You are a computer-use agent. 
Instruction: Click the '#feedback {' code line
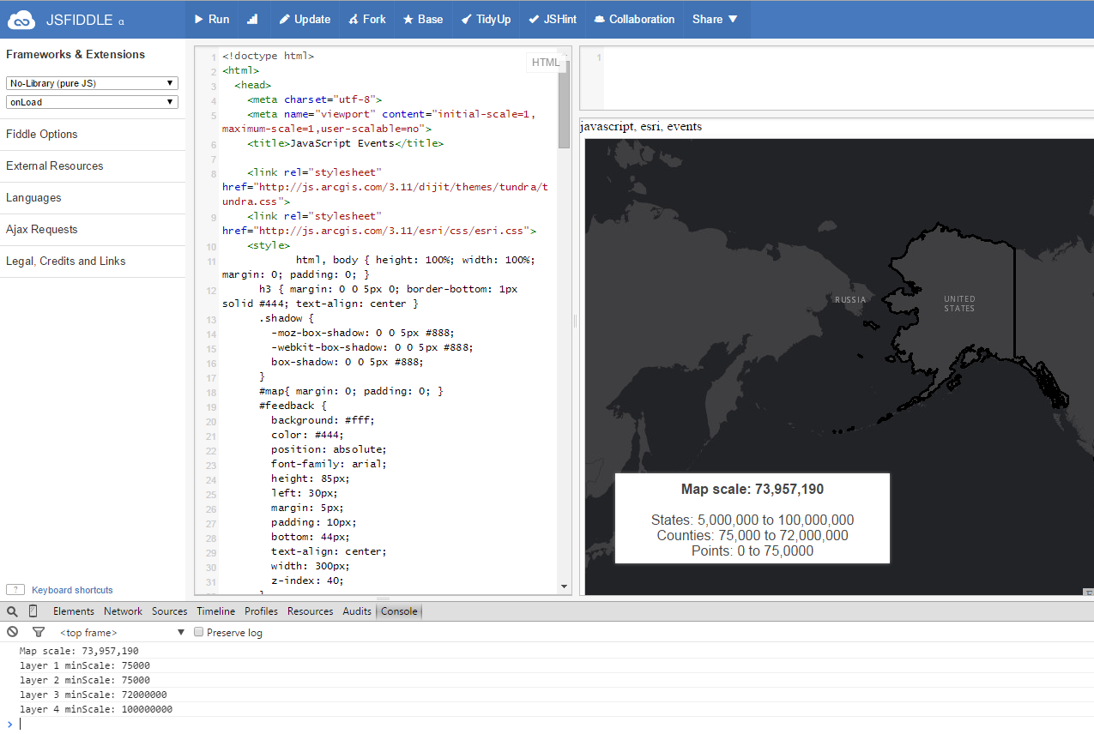[x=293, y=406]
